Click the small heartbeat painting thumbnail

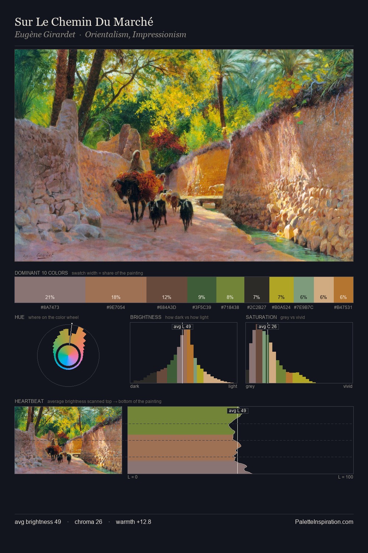[x=68, y=440]
